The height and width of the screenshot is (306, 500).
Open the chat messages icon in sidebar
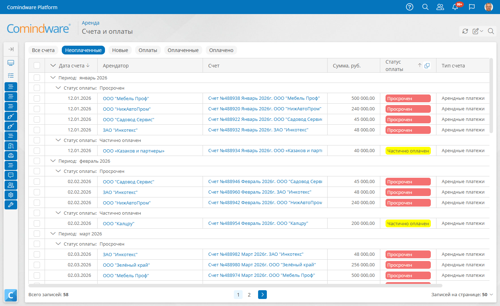[x=11, y=175]
